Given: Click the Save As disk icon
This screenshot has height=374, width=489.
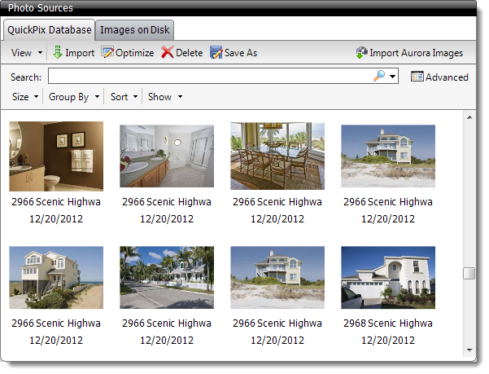Looking at the screenshot, I should (x=216, y=53).
